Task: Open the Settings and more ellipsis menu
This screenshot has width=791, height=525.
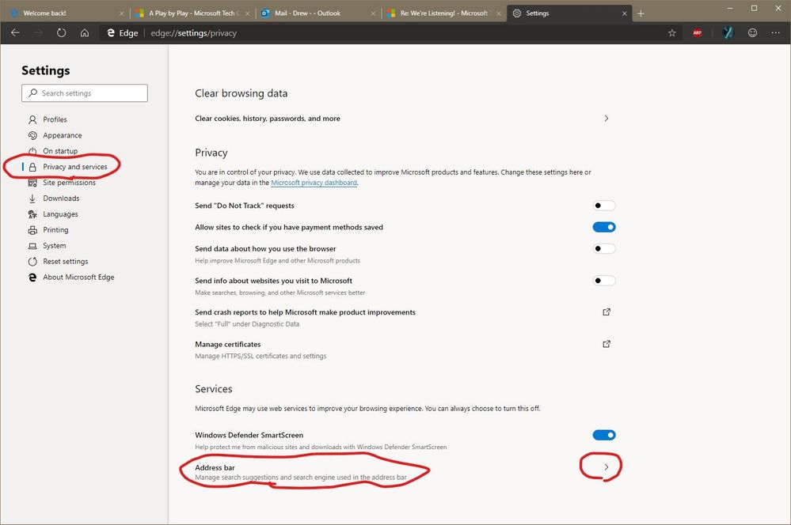Action: pyautogui.click(x=775, y=32)
